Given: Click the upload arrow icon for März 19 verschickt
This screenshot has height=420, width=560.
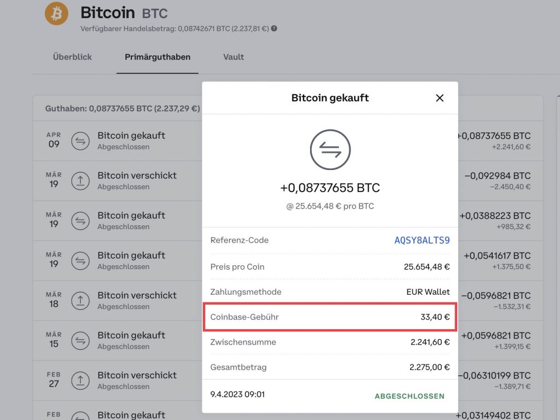Looking at the screenshot, I should coord(80,180).
